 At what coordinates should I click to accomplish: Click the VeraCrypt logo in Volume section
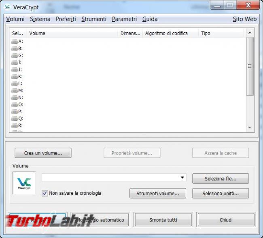coord(24,183)
